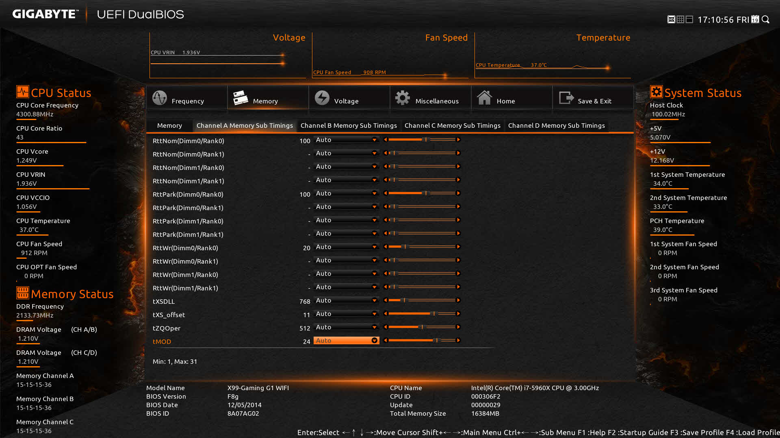Open RttNom(Dimm1/Rank0) Auto dropdown

[346, 167]
